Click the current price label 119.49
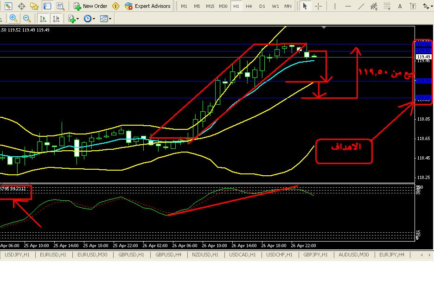434x281 pixels. [x=423, y=57]
